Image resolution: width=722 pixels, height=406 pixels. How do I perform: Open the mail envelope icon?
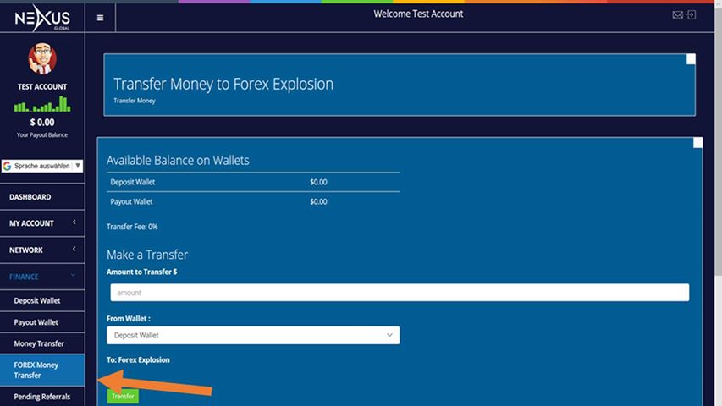point(677,14)
